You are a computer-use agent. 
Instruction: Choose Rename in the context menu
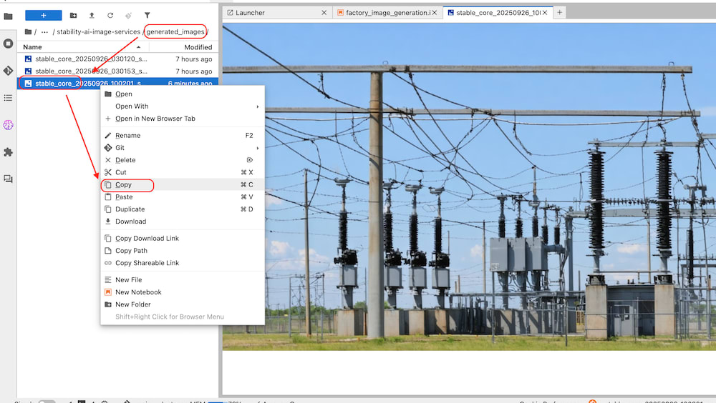tap(182, 135)
